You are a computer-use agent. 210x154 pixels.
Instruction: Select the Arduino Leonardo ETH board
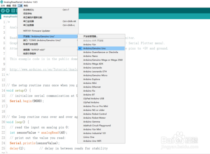pyautogui.click(x=101, y=72)
